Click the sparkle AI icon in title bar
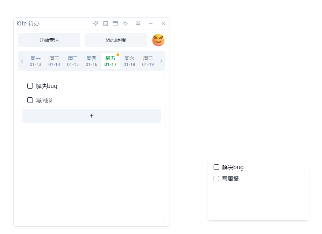The image size is (322, 234). click(96, 23)
